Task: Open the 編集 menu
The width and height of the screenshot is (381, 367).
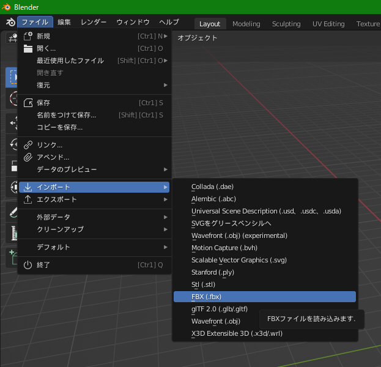Action: [x=64, y=23]
